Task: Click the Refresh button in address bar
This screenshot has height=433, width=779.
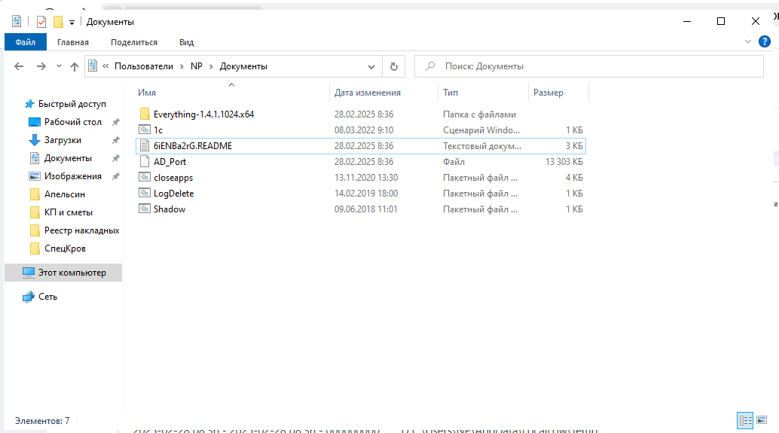Action: [x=393, y=66]
